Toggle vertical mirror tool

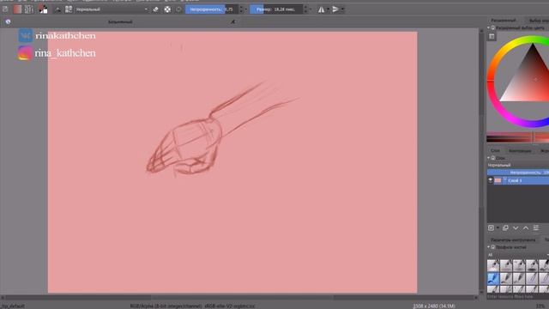tap(335, 9)
